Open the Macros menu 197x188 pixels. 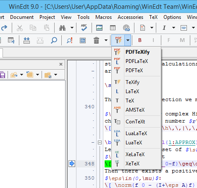point(104,17)
